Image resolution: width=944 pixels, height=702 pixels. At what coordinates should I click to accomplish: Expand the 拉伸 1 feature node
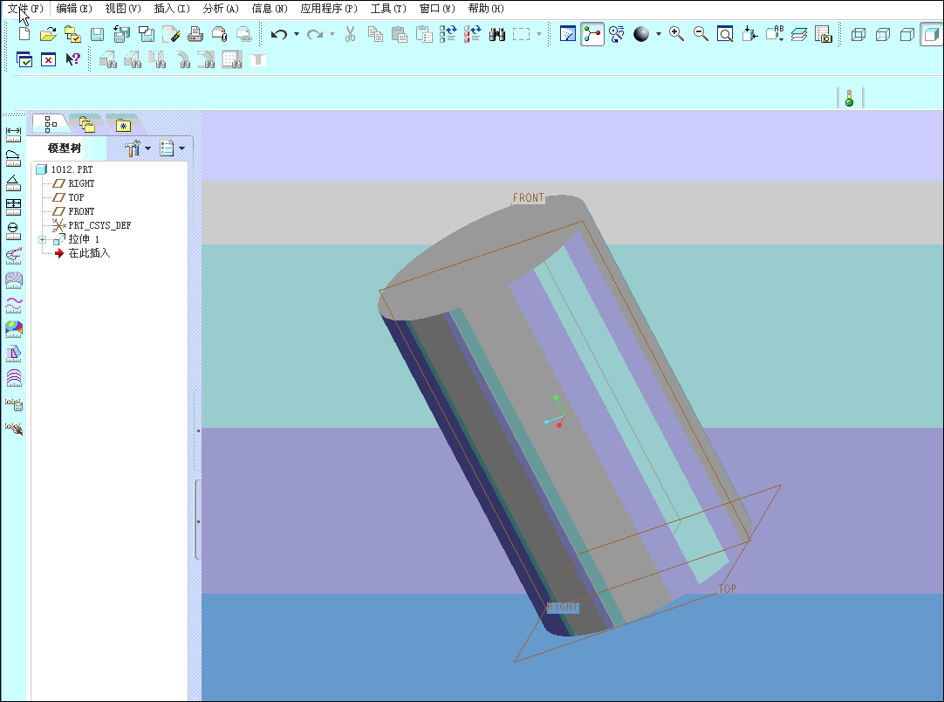click(x=42, y=239)
